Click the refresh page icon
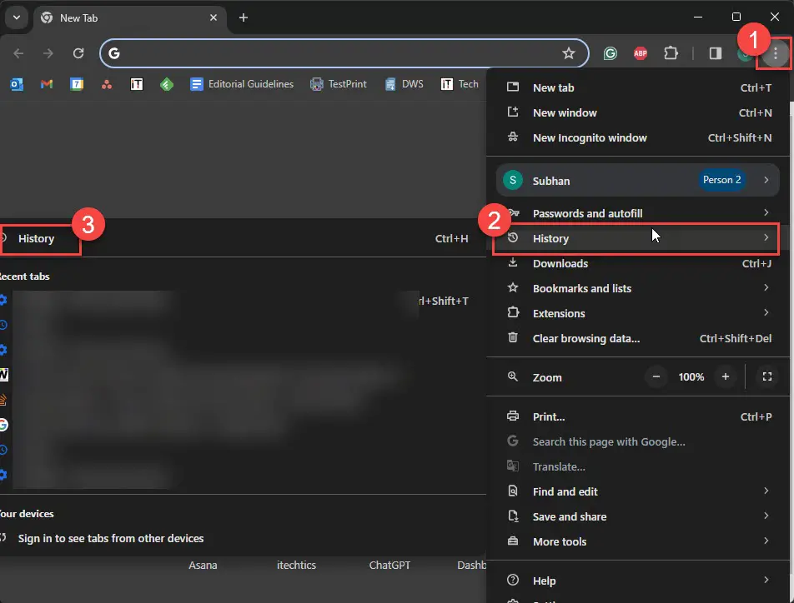The height and width of the screenshot is (603, 794). point(78,52)
